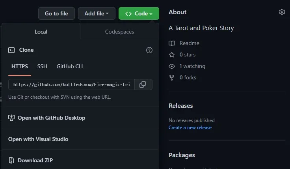The height and width of the screenshot is (169, 290).
Task: Click the stars icon in About
Action: pos(172,54)
